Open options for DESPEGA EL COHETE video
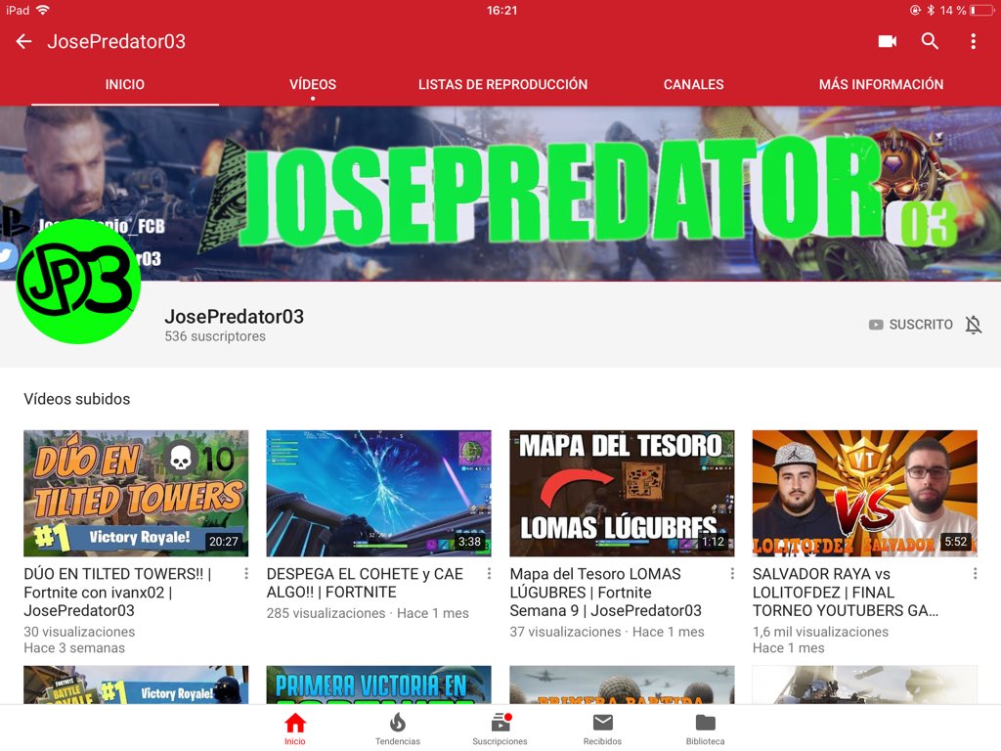1001x751 pixels. [489, 574]
